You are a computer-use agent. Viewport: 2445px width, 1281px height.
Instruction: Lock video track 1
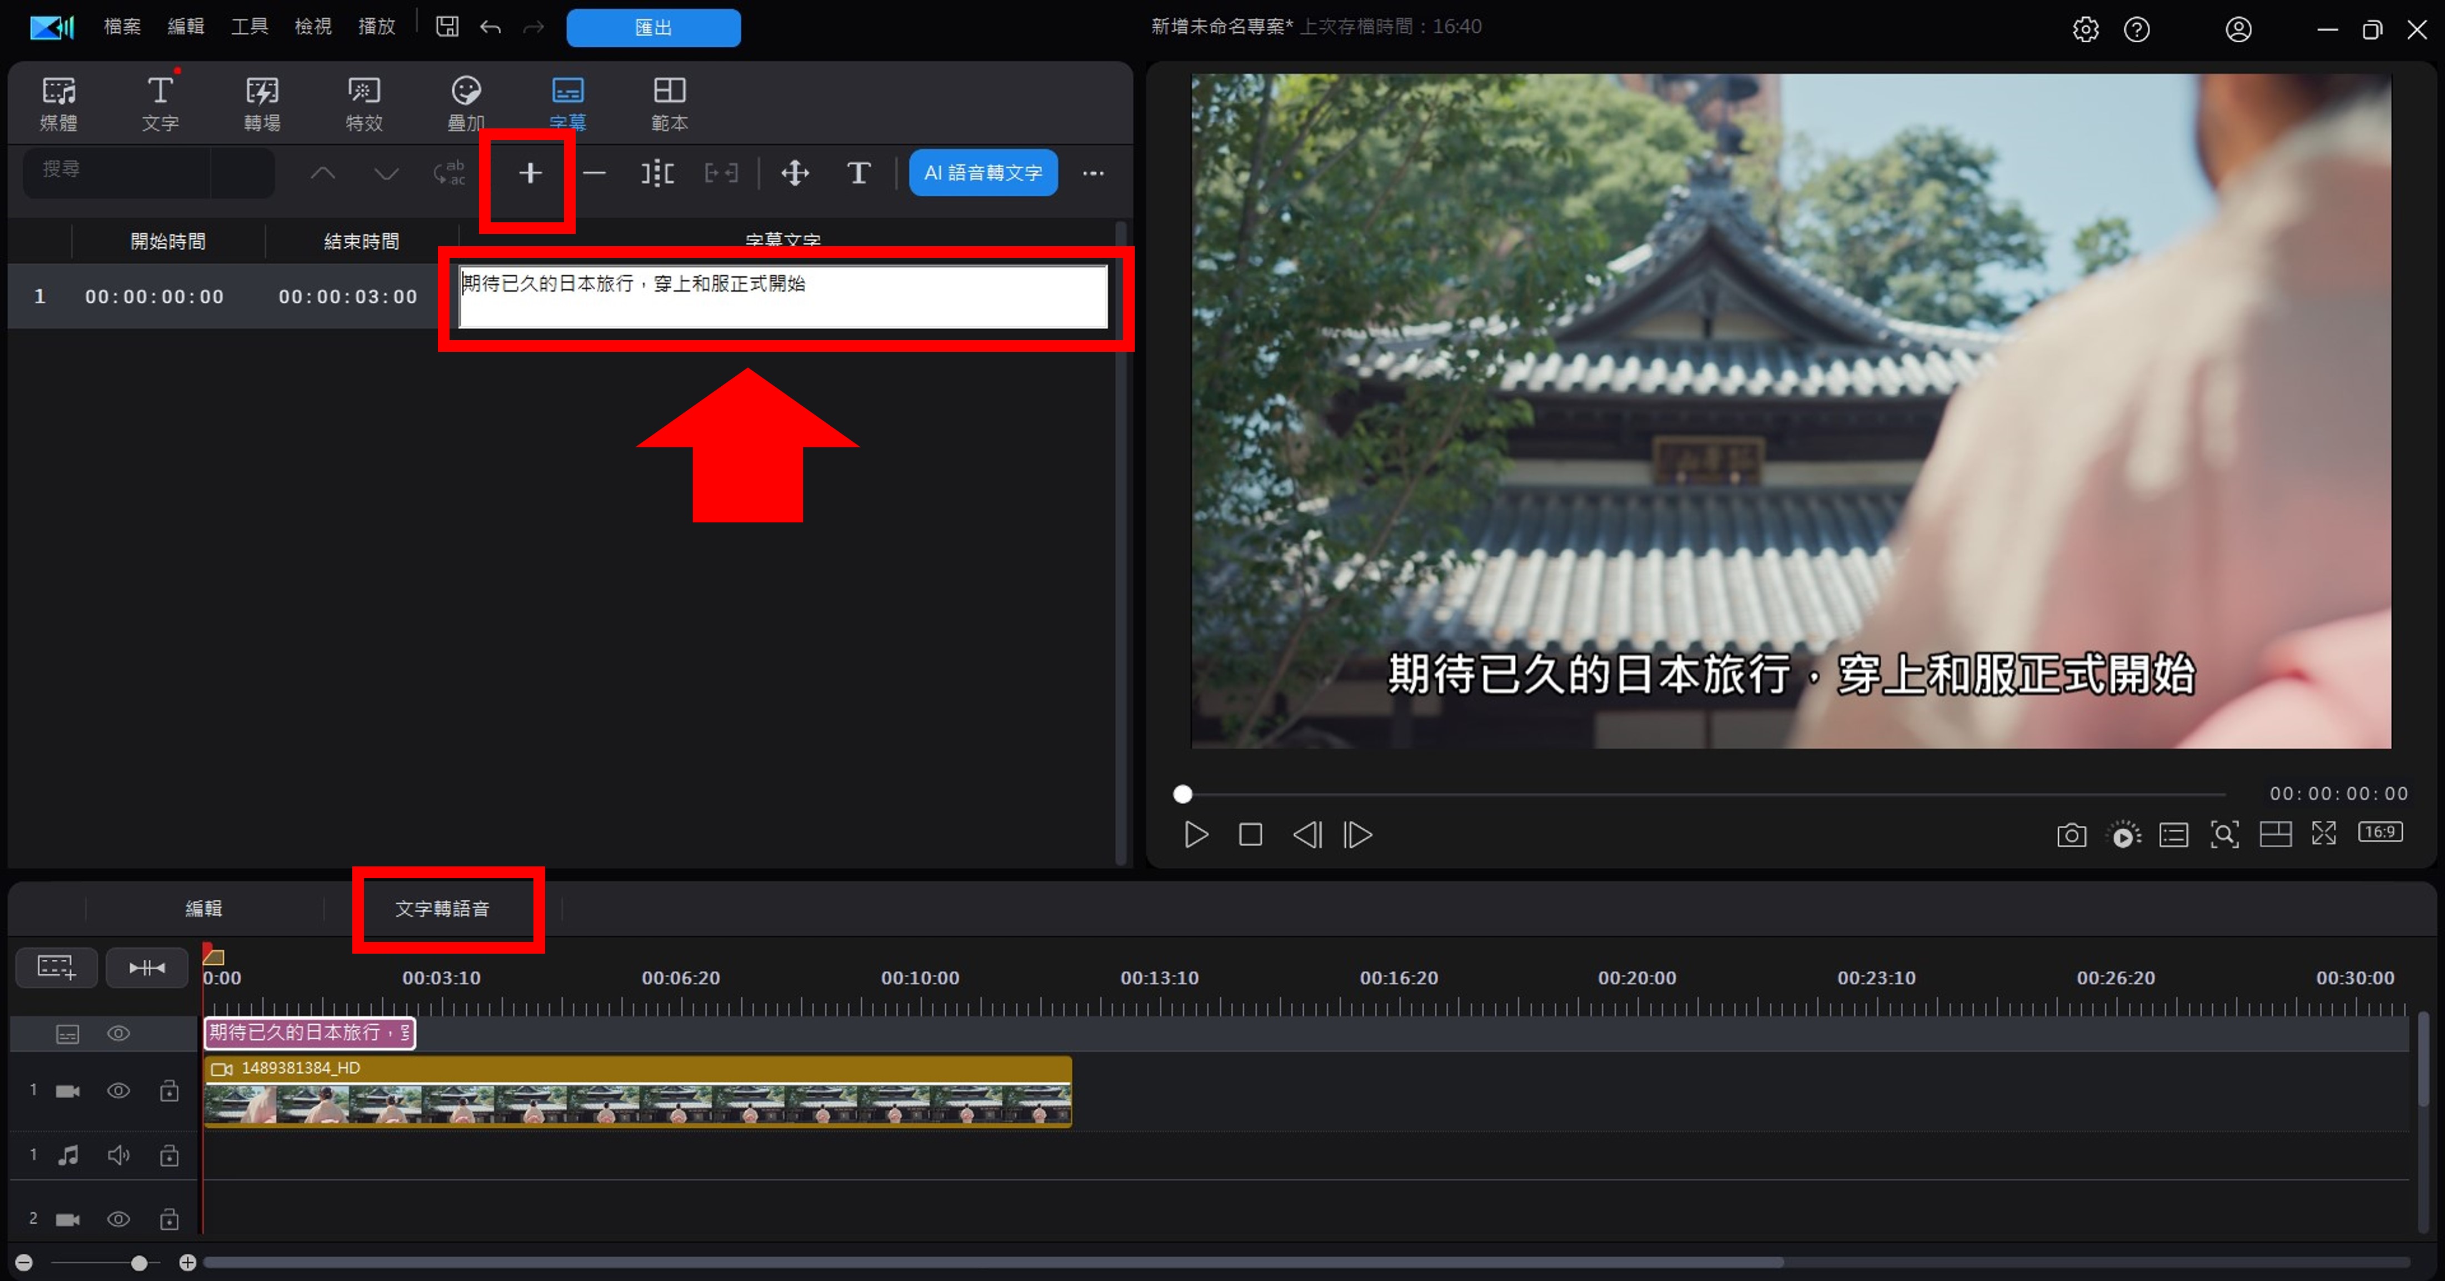169,1090
